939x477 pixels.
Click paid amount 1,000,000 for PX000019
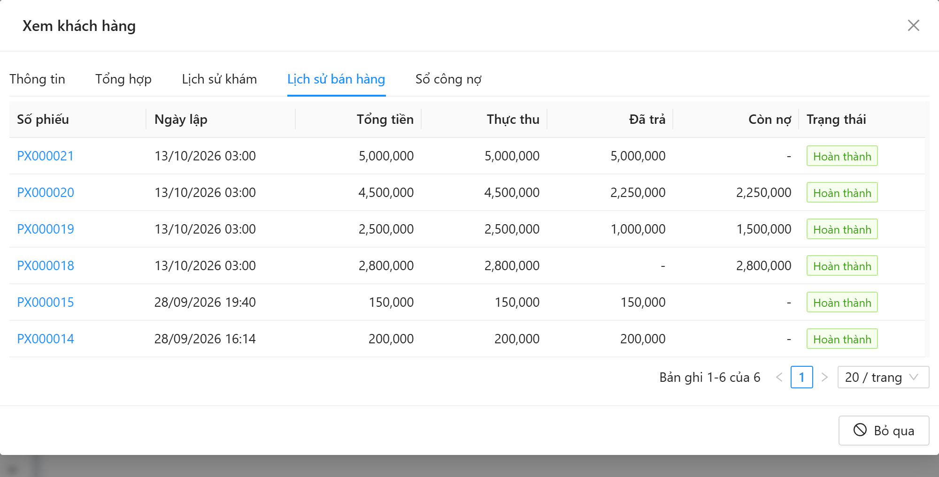pos(638,229)
